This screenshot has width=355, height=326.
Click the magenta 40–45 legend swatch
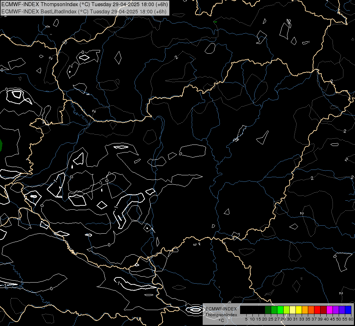[x=330, y=310]
